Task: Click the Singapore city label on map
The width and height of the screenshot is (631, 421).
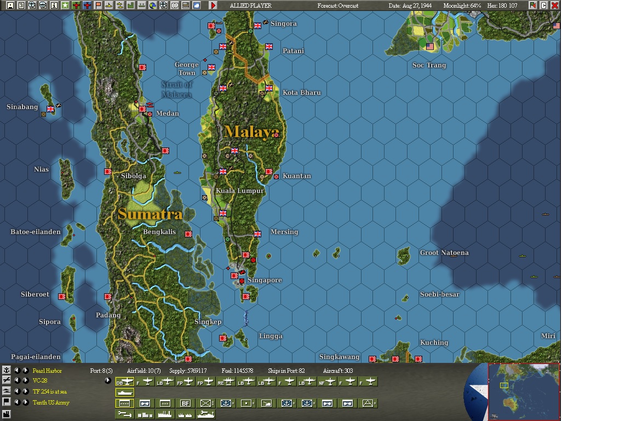Action: (x=265, y=280)
